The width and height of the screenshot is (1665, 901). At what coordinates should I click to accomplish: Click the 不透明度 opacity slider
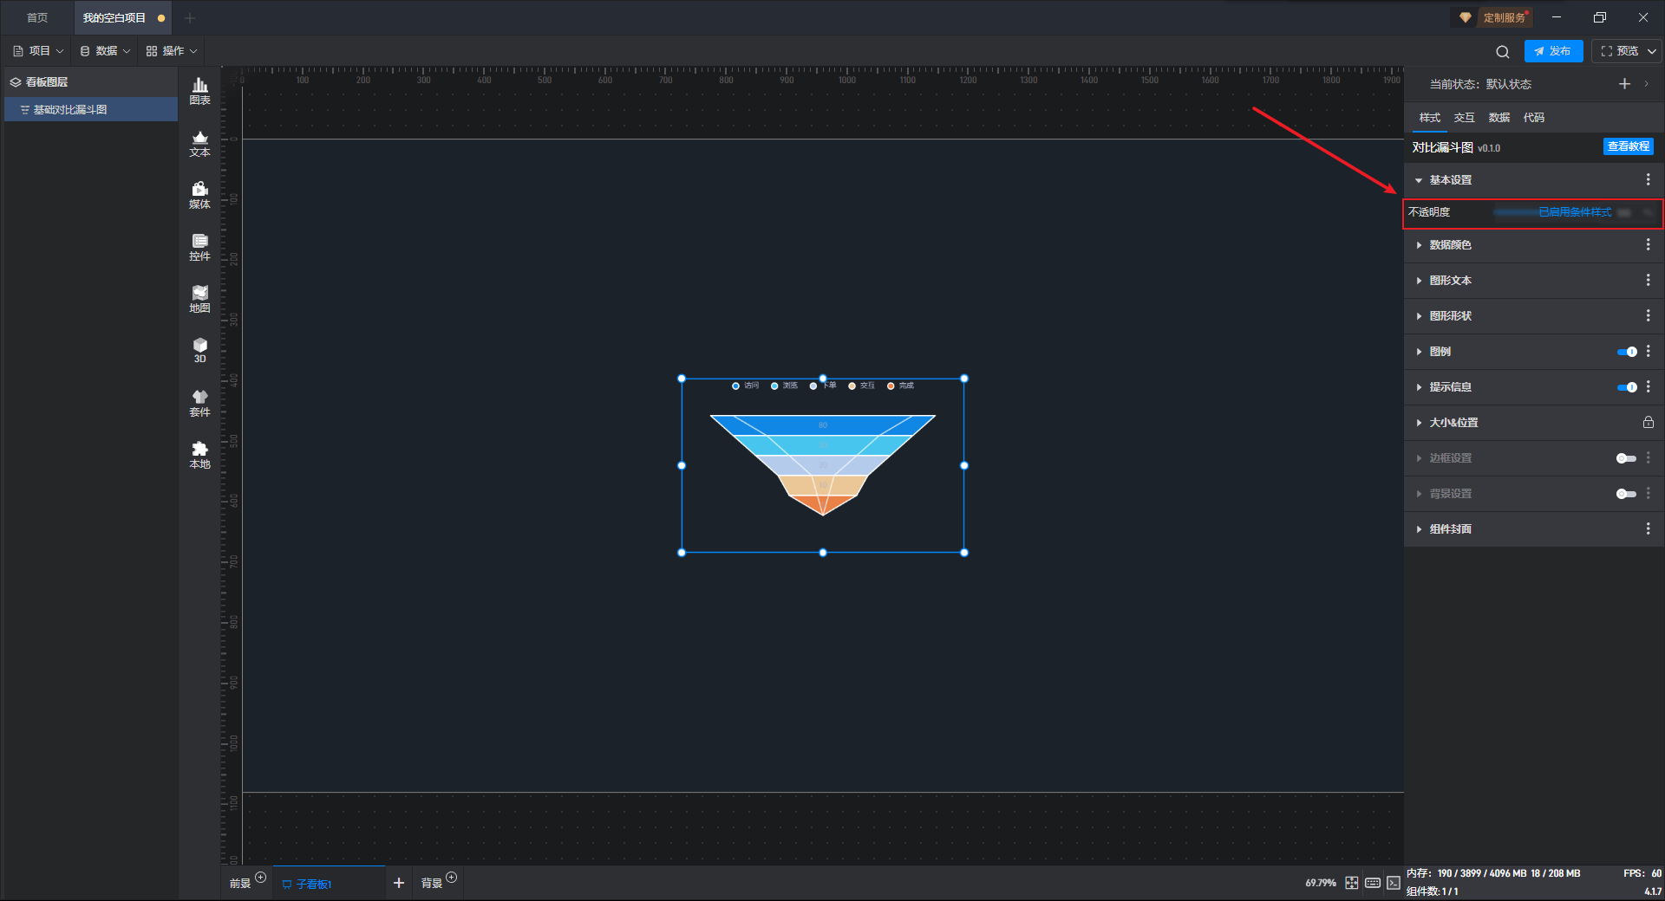(1552, 212)
